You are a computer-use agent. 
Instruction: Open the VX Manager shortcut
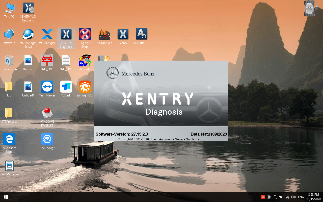[x=47, y=37]
